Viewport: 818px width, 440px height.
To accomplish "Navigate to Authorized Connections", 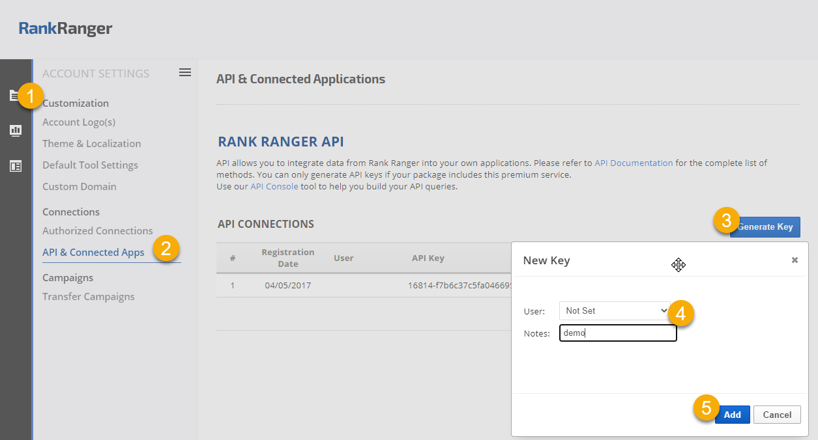I will click(x=98, y=231).
